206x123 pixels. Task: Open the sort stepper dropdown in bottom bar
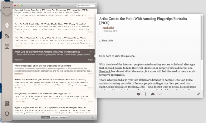tap(94, 117)
